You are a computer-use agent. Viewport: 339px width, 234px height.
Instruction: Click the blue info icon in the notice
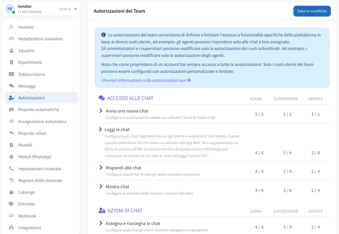(104, 35)
